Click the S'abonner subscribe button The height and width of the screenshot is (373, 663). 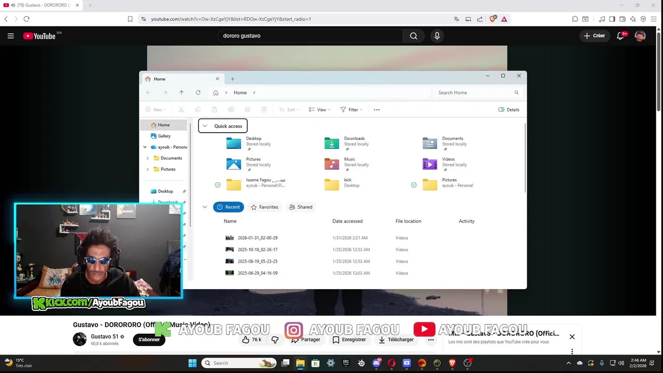point(149,340)
